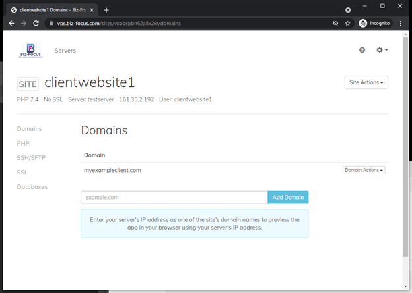Open Chrome three-dot menu
This screenshot has height=293, width=412.
point(400,23)
